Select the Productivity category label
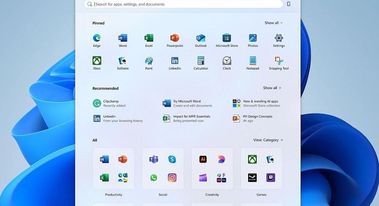 click(113, 195)
